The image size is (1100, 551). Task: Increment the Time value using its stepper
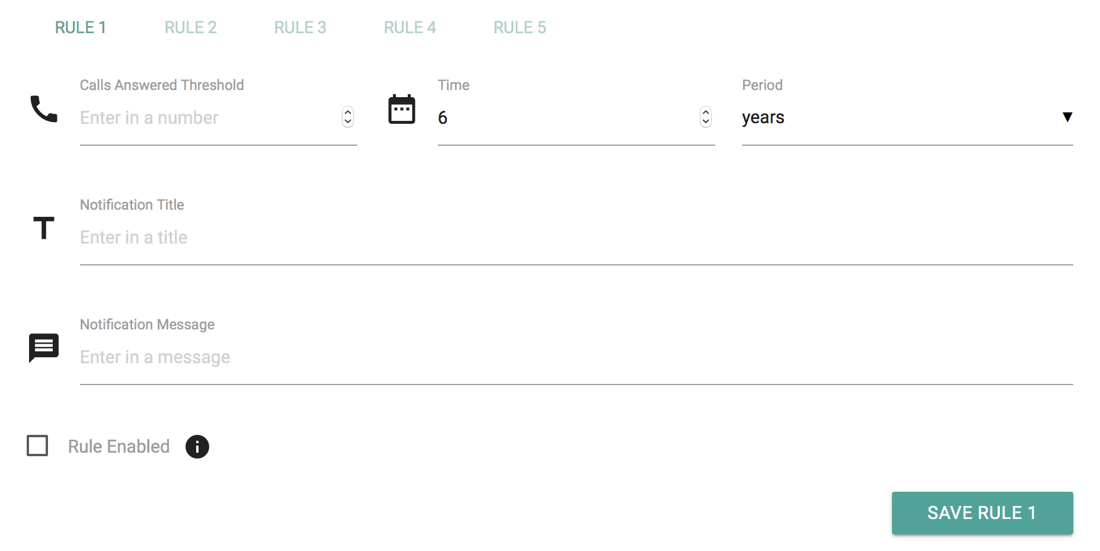tap(705, 113)
